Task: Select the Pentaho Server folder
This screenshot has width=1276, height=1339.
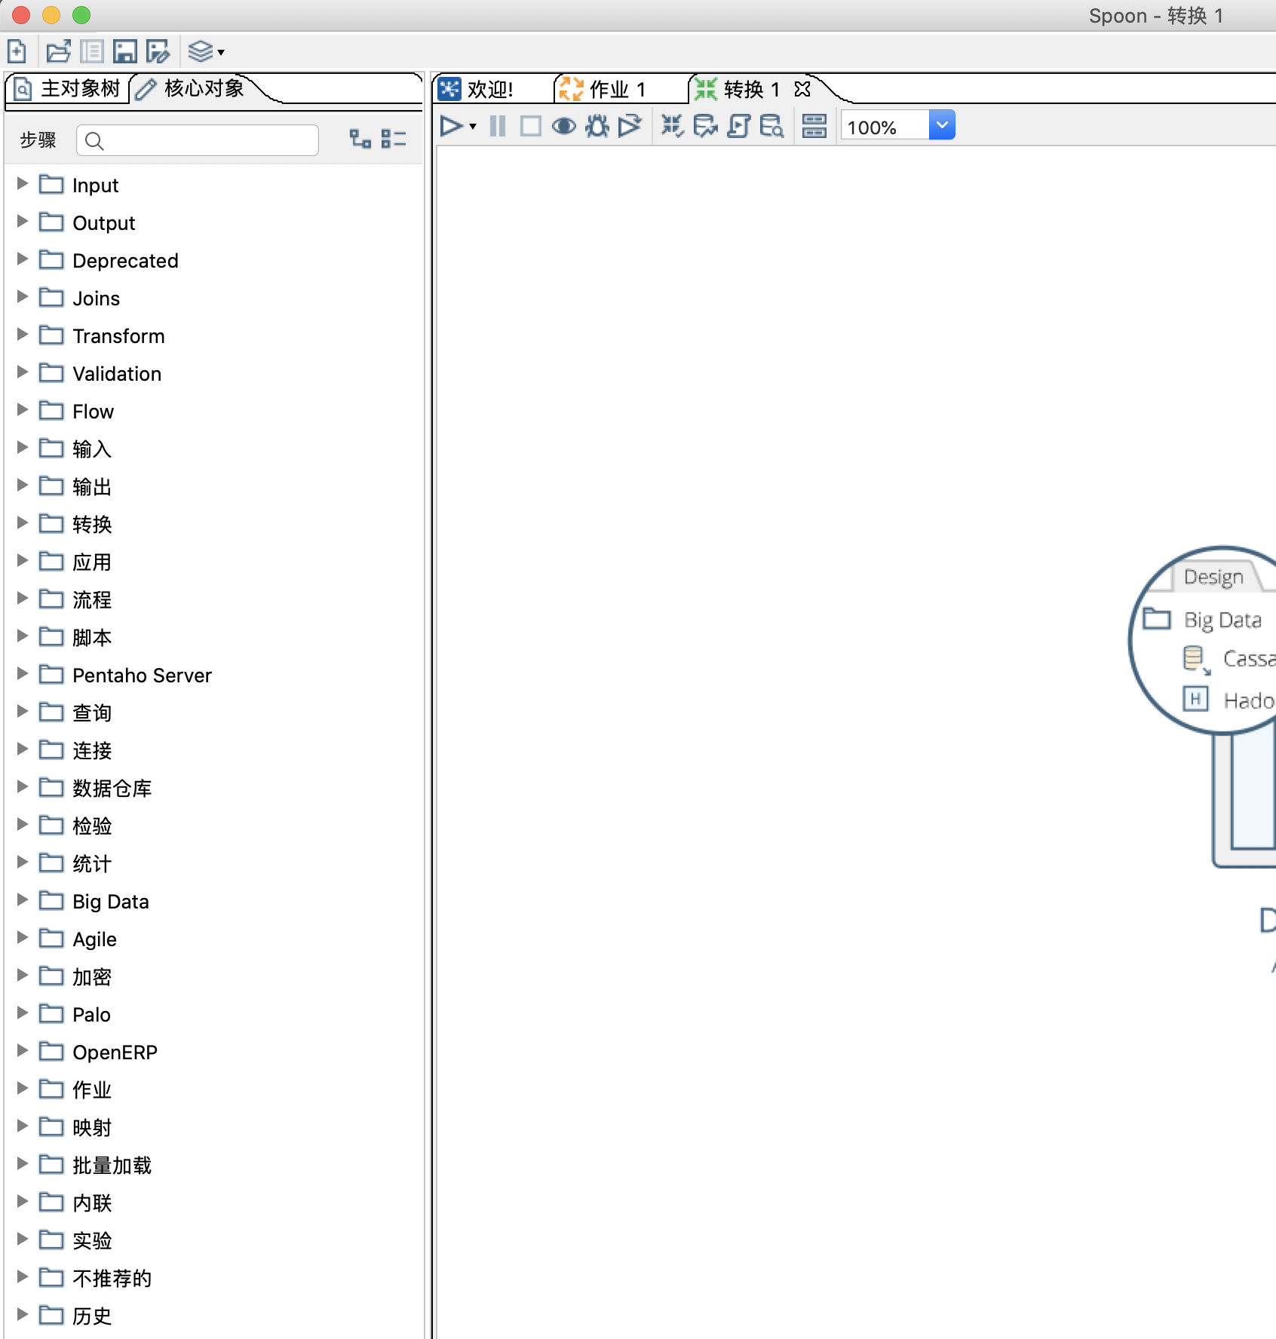Action: (142, 676)
